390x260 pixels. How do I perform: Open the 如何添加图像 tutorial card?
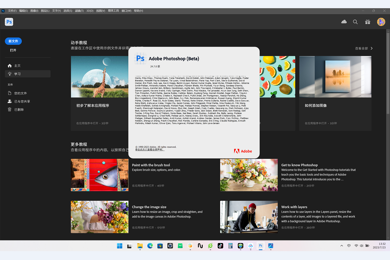[335, 93]
